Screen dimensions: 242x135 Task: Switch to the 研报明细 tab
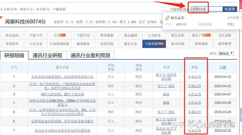click(x=14, y=55)
